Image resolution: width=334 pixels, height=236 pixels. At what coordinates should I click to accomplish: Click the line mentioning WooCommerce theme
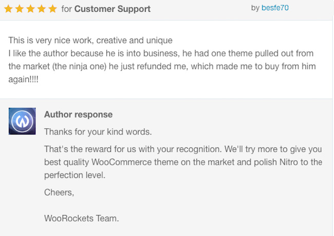[x=183, y=162]
